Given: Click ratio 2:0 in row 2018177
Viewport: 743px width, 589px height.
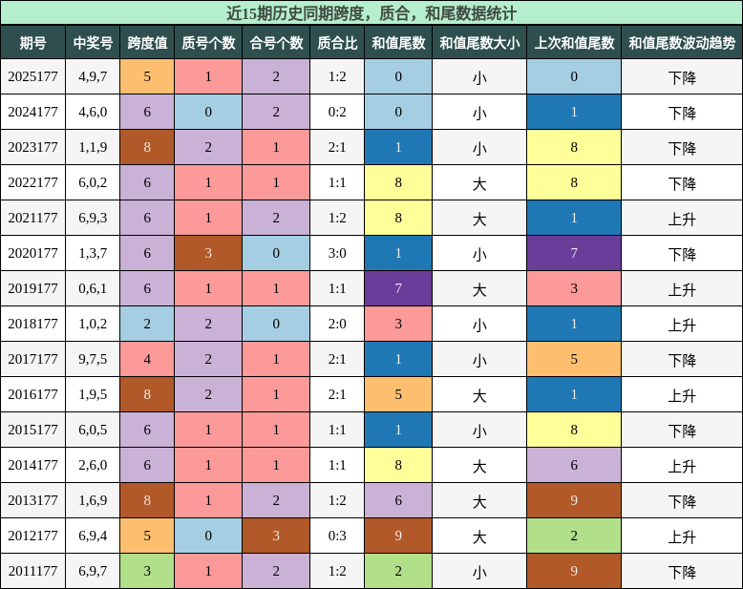Looking at the screenshot, I should [x=337, y=324].
